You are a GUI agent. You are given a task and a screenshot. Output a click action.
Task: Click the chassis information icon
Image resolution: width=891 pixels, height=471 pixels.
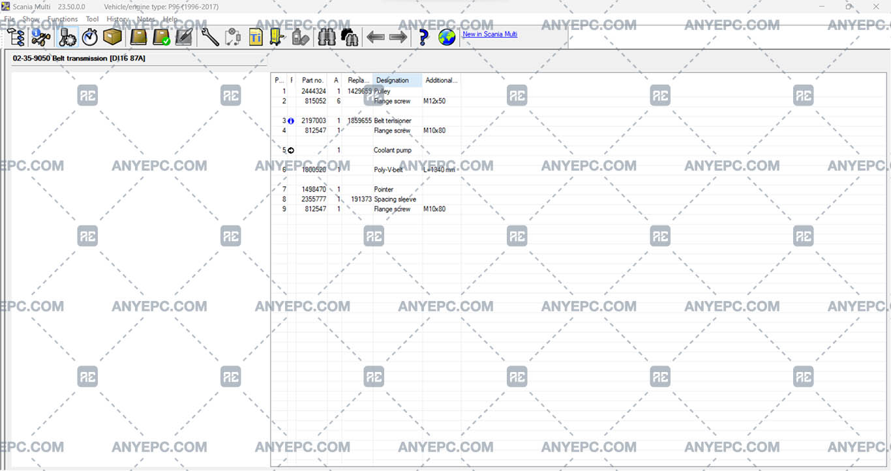point(40,37)
